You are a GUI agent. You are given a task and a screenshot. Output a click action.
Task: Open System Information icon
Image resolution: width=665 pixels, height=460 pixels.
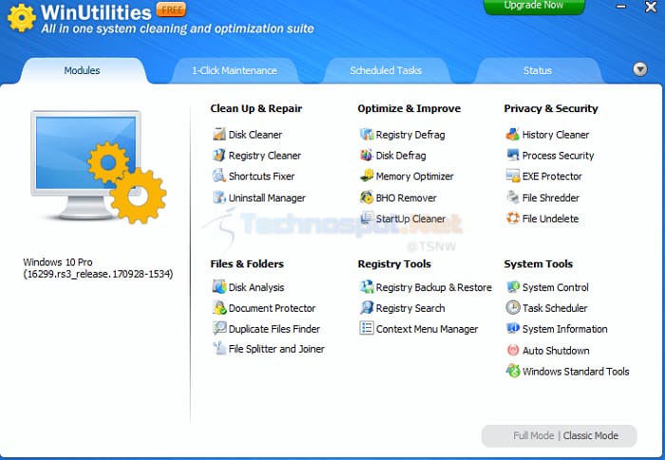point(513,328)
